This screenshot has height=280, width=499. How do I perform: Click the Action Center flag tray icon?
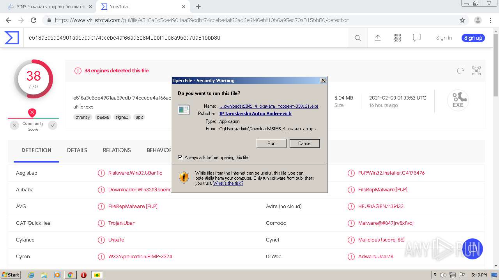[461, 275]
